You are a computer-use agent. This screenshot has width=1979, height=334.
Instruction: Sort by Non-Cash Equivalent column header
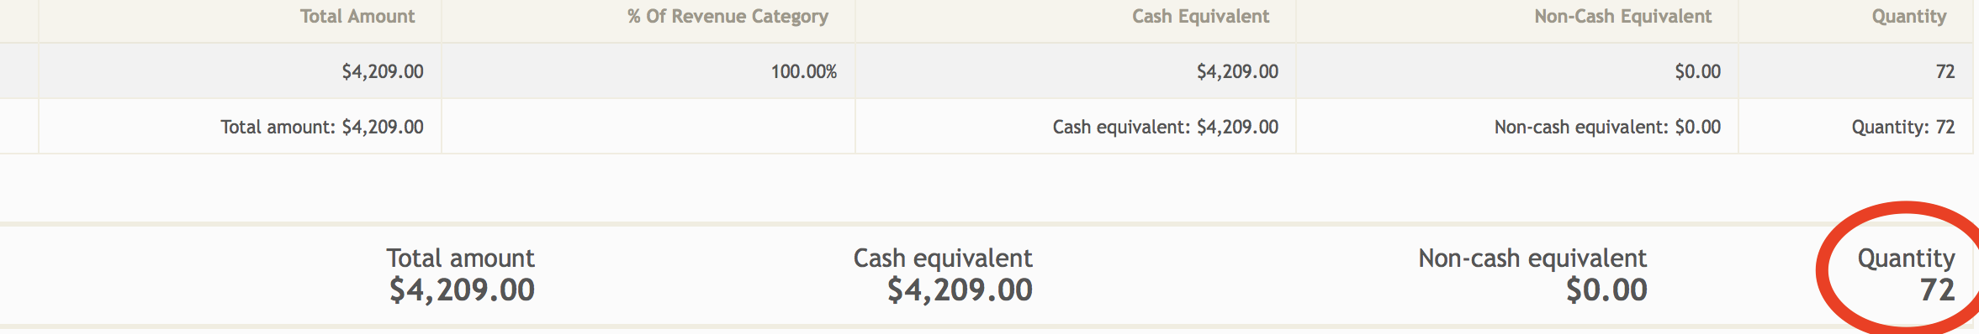[x=1622, y=17]
